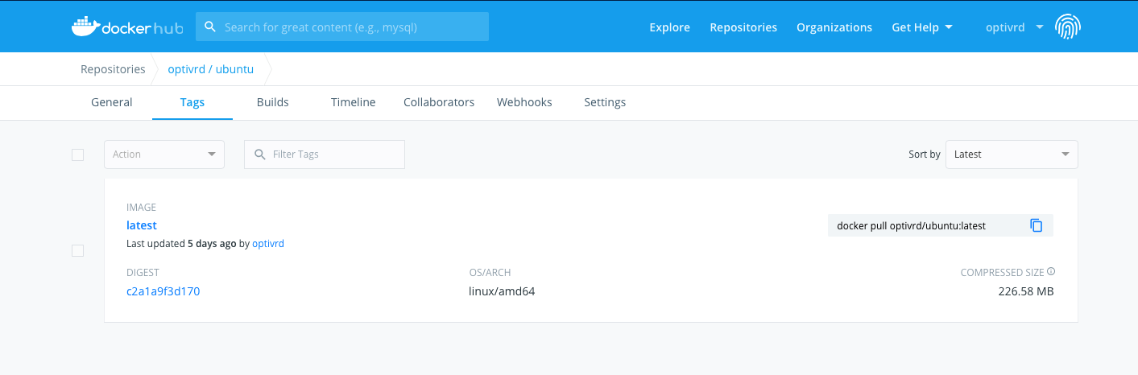
Task: Open the latest tag link
Action: (142, 225)
